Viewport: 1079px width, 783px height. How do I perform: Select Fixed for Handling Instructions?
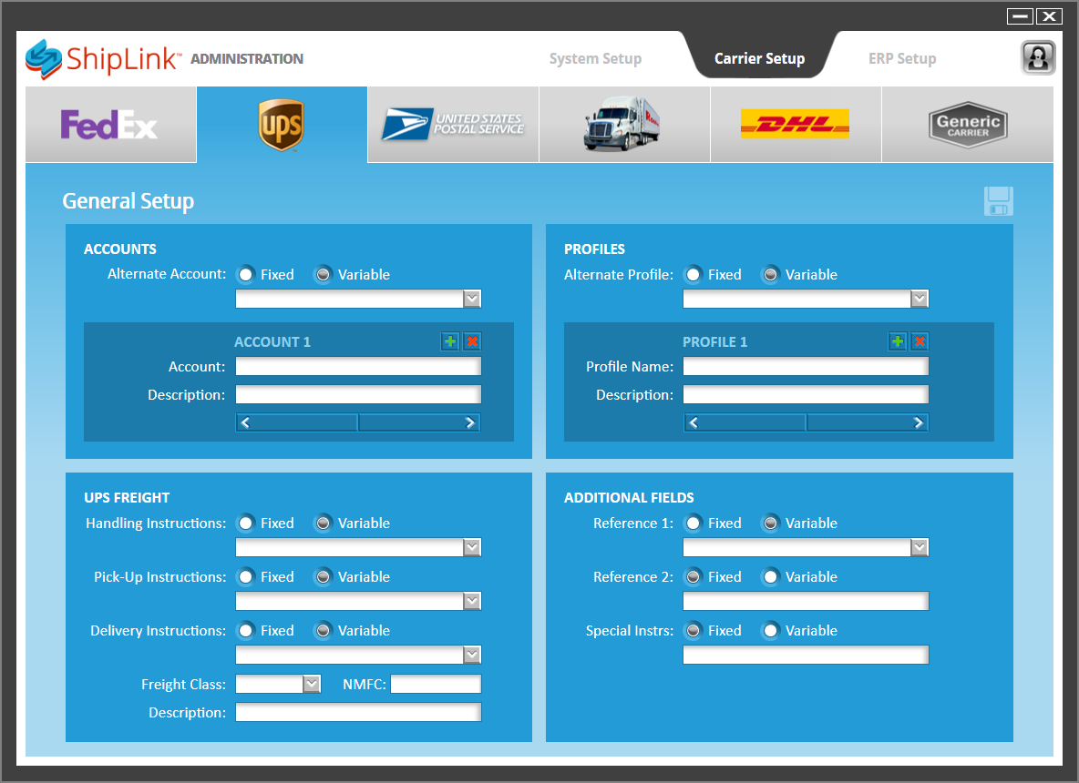click(x=246, y=524)
